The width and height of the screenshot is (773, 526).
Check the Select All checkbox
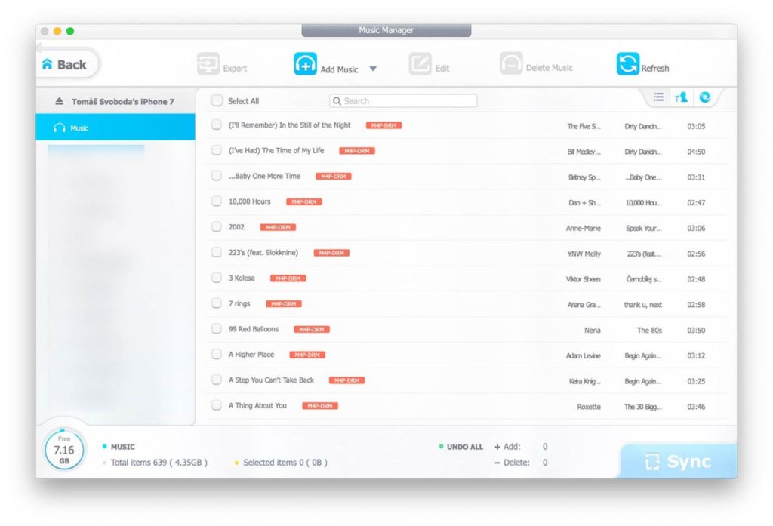[217, 100]
